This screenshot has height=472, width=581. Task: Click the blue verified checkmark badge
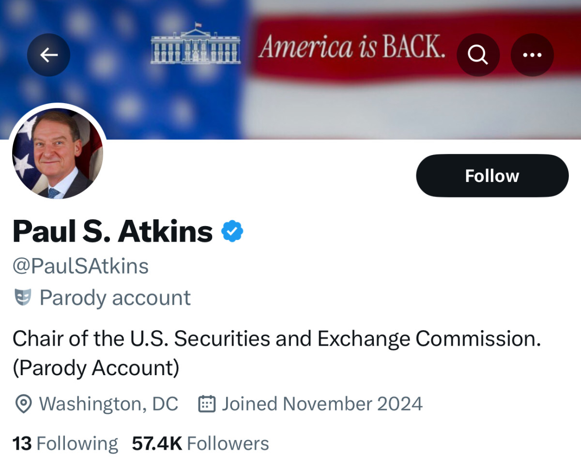point(232,231)
